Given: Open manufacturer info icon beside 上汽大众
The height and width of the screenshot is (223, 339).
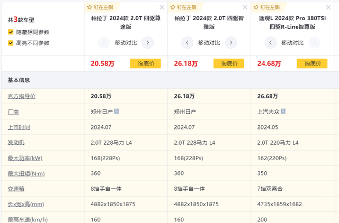Looking at the screenshot, I should pyautogui.click(x=283, y=111).
